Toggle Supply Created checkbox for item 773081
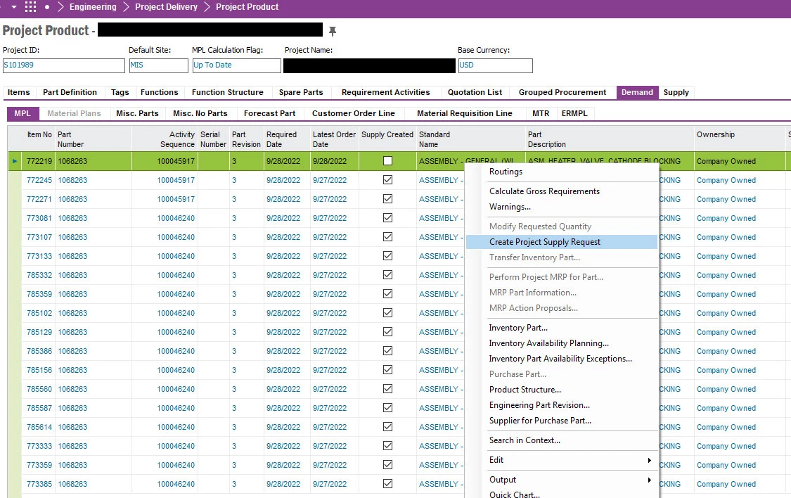Viewport: 791px width, 498px height. pyautogui.click(x=387, y=218)
